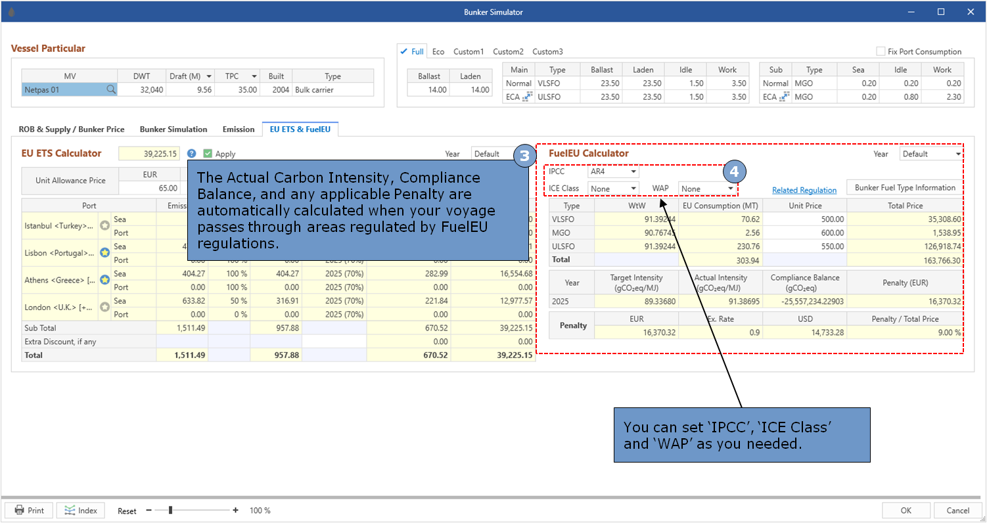Click Reset zoom label
Viewport: 987px width, 523px height.
tap(127, 511)
